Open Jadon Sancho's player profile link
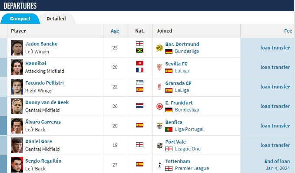Screen dimensions: 295x173 tap(41, 44)
